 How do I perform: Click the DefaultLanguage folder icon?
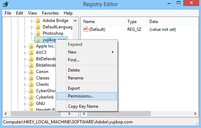(38, 27)
